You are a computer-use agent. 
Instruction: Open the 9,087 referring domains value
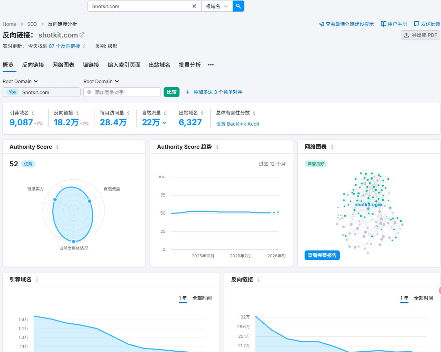(21, 122)
